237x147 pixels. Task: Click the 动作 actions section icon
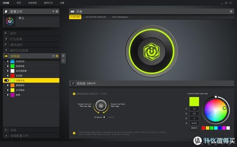pos(6,33)
